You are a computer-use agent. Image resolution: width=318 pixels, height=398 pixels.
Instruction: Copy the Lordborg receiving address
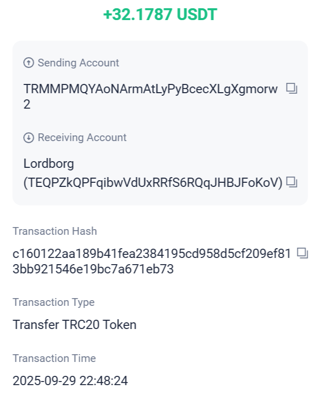coord(292,182)
